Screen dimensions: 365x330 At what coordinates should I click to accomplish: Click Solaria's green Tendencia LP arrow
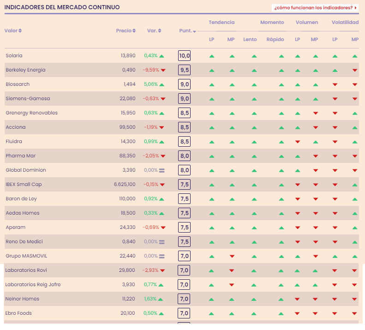point(212,56)
